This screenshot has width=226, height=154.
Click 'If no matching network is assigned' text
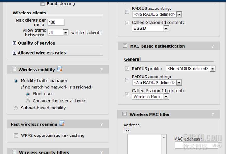pos(57,87)
